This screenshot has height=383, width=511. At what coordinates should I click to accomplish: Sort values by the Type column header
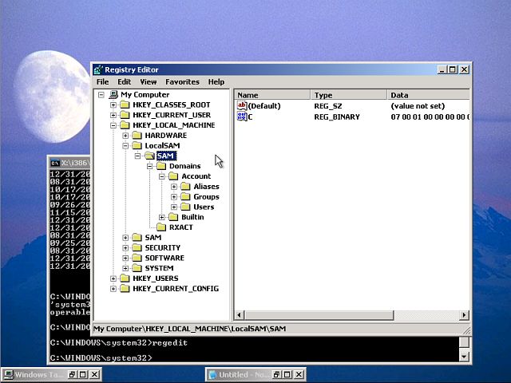click(349, 95)
